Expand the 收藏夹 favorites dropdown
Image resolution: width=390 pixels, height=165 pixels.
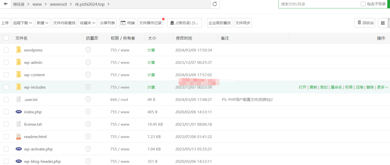click(88, 23)
